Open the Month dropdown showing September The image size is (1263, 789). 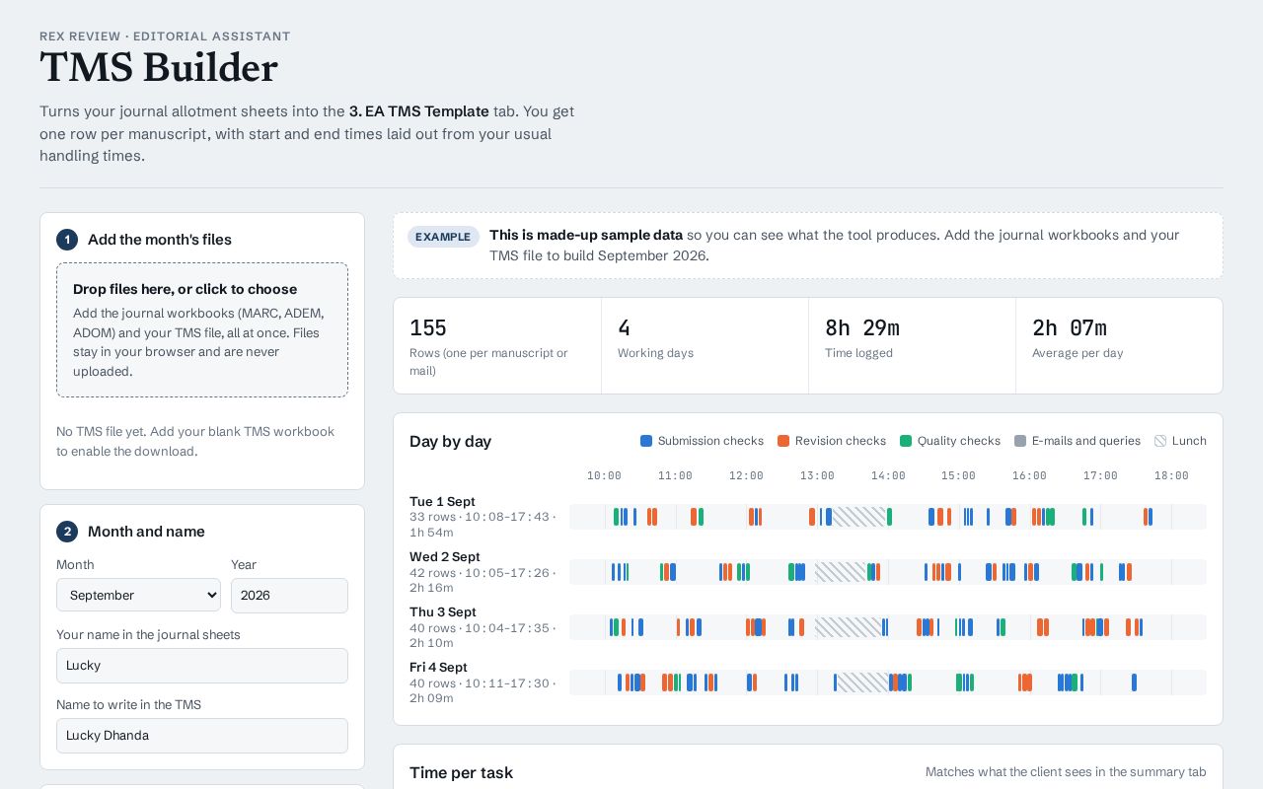tap(139, 595)
